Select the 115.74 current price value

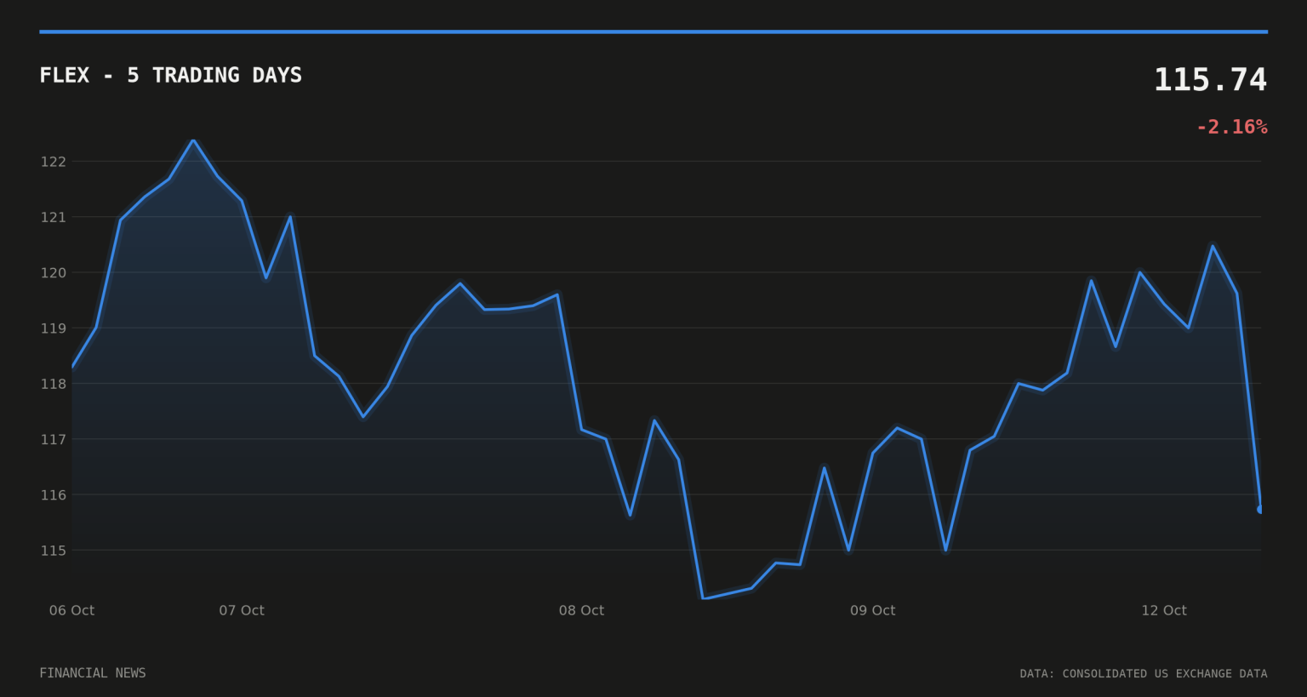pyautogui.click(x=1210, y=80)
